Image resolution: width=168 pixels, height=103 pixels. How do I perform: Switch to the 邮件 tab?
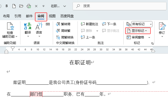[29, 16]
